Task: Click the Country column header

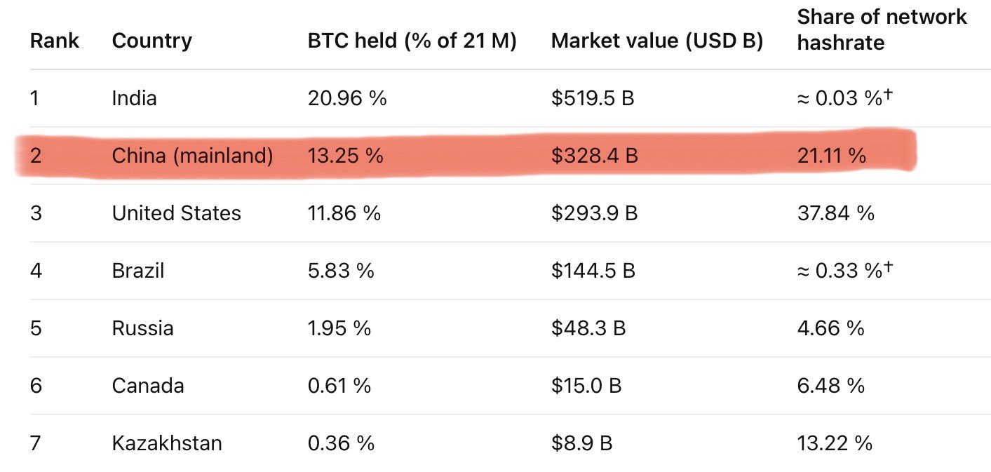Action: tap(151, 41)
